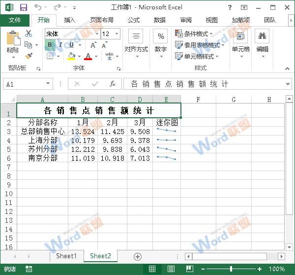This screenshot has height=275, width=295.
Task: Click the Select All corner triangle
Action: coord(12,99)
